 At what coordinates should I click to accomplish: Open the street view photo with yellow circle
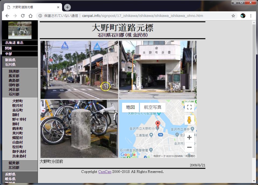[79, 70]
